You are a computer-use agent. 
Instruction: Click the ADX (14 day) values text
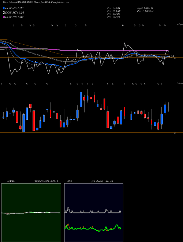(102, 181)
